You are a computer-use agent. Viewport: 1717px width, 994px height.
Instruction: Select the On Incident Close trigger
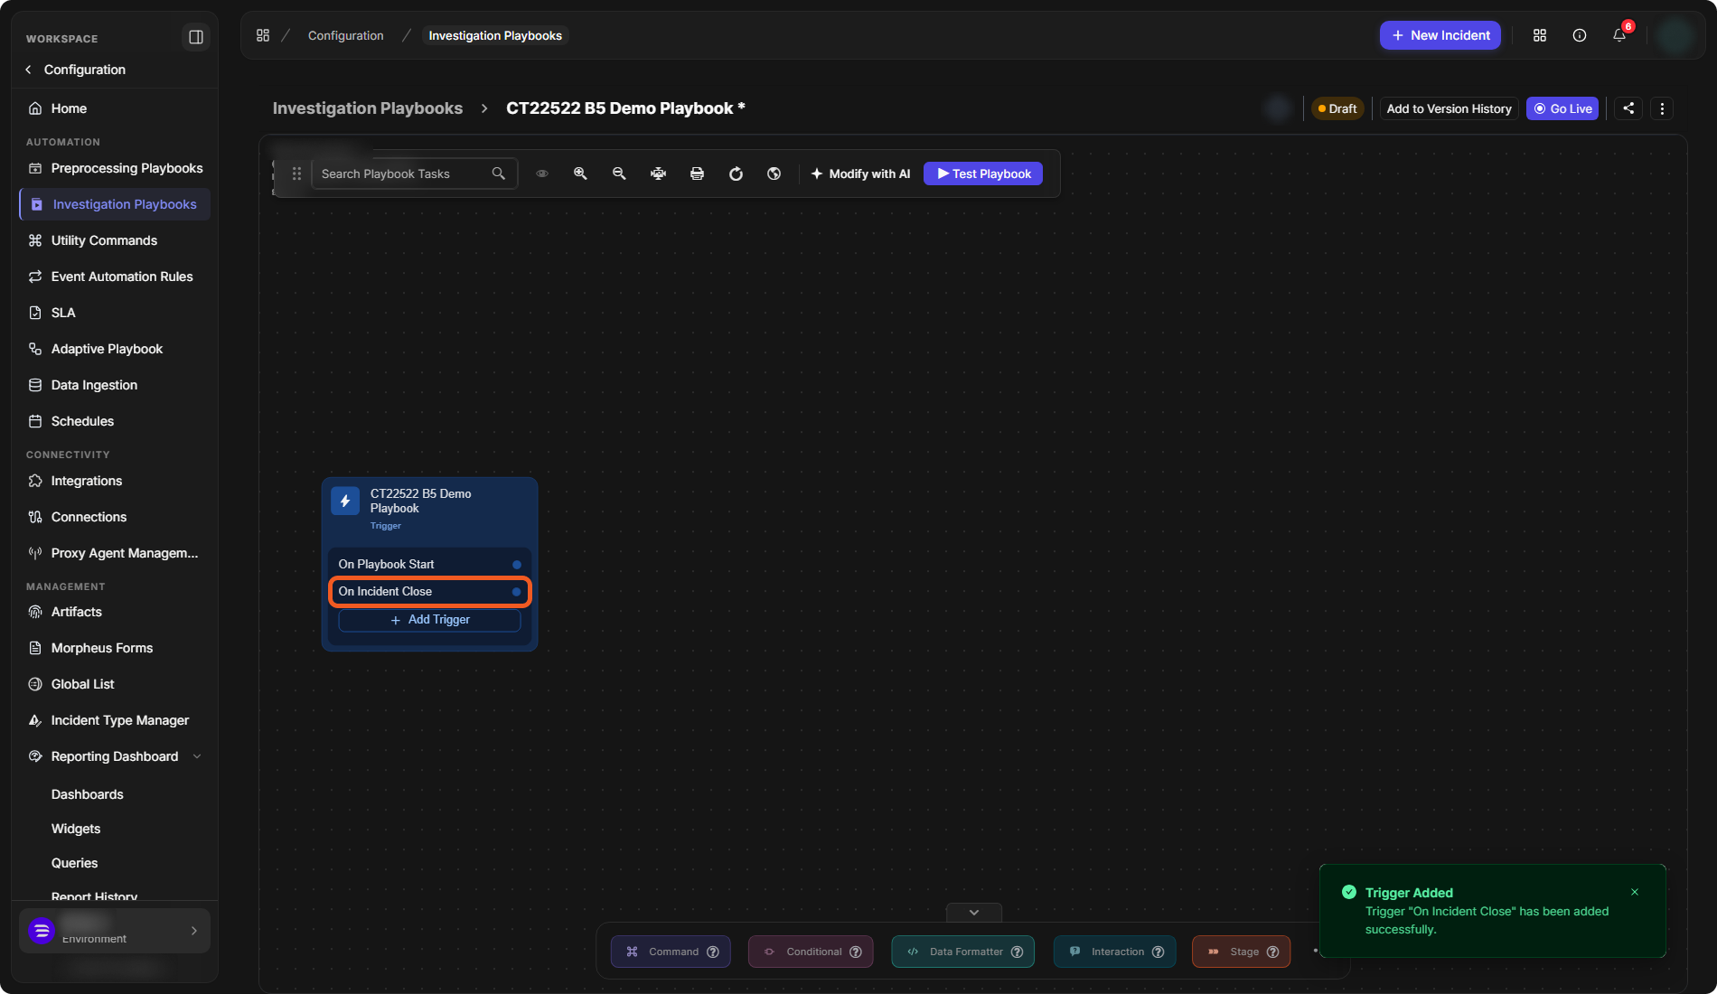(429, 592)
